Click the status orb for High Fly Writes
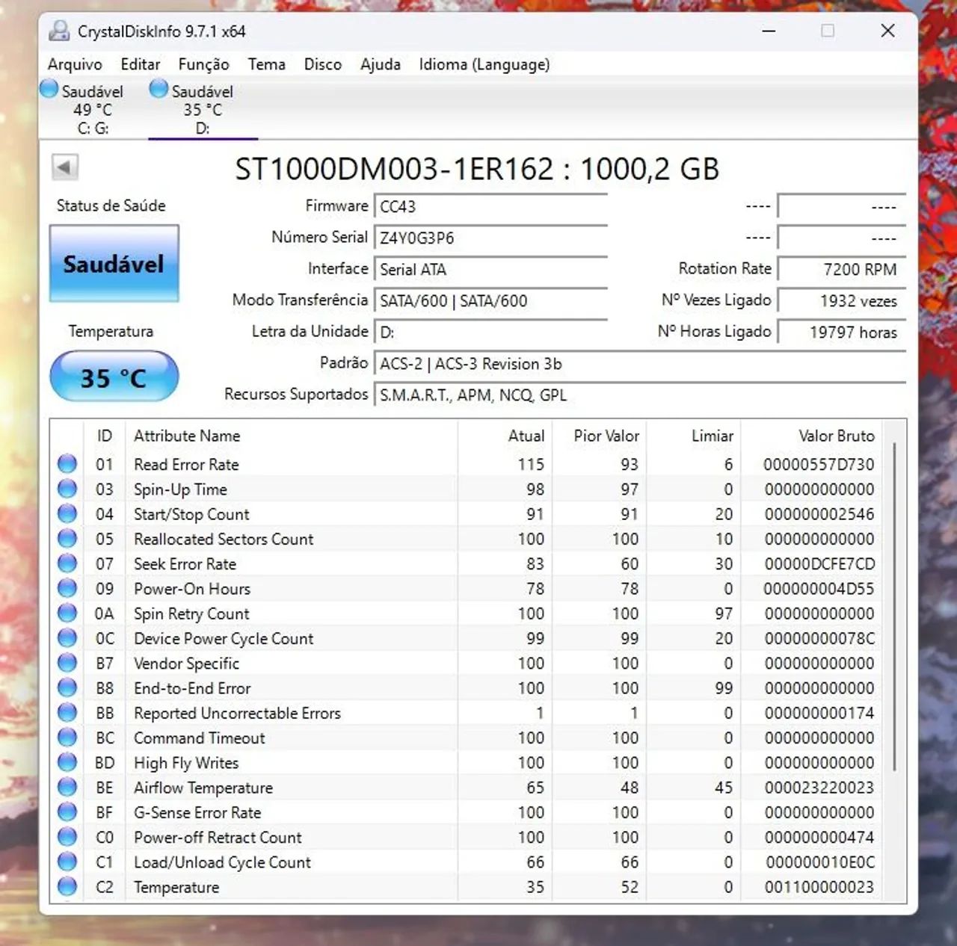Screen dimensions: 957x946 tap(67, 762)
